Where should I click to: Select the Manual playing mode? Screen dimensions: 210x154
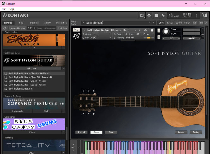pos(81,132)
